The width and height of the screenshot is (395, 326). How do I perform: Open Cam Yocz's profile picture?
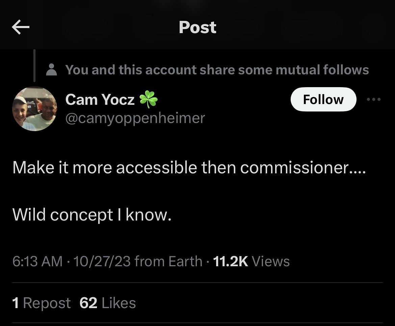tap(34, 109)
